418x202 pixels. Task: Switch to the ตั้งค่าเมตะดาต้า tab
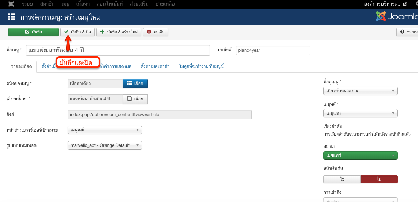155,66
